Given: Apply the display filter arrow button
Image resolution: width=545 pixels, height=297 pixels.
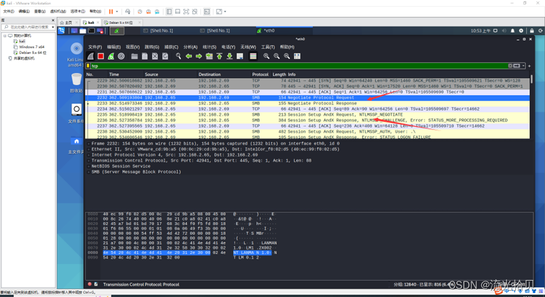Looking at the screenshot, I should [x=517, y=66].
